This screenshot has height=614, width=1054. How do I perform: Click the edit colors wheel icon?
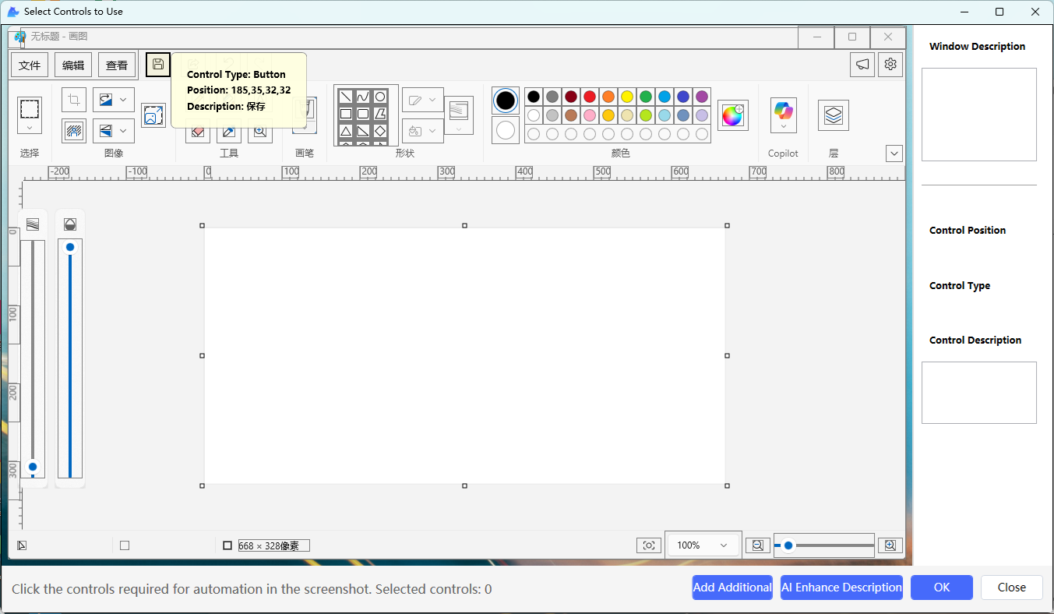pyautogui.click(x=732, y=115)
